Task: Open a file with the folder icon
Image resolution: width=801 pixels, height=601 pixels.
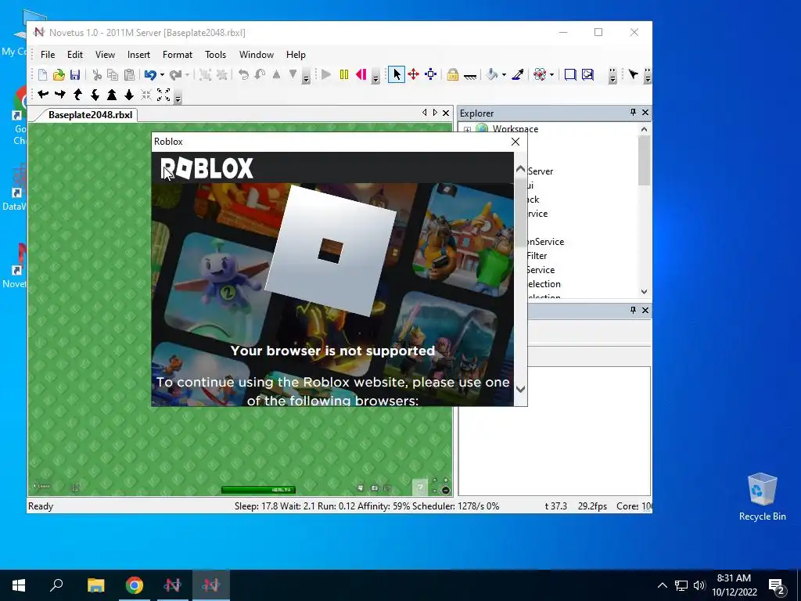Action: click(59, 74)
